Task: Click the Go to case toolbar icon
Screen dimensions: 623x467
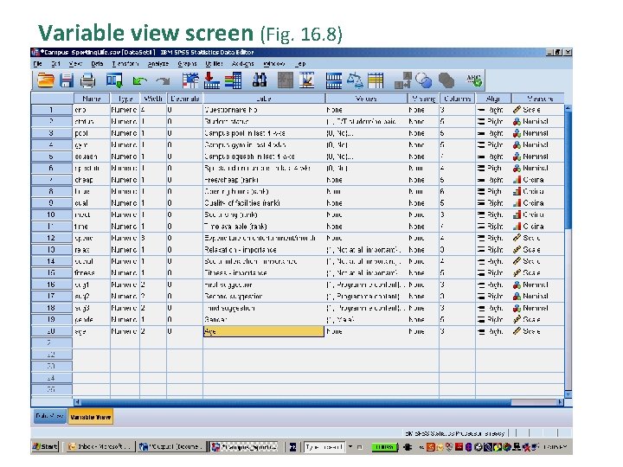Action: 190,80
